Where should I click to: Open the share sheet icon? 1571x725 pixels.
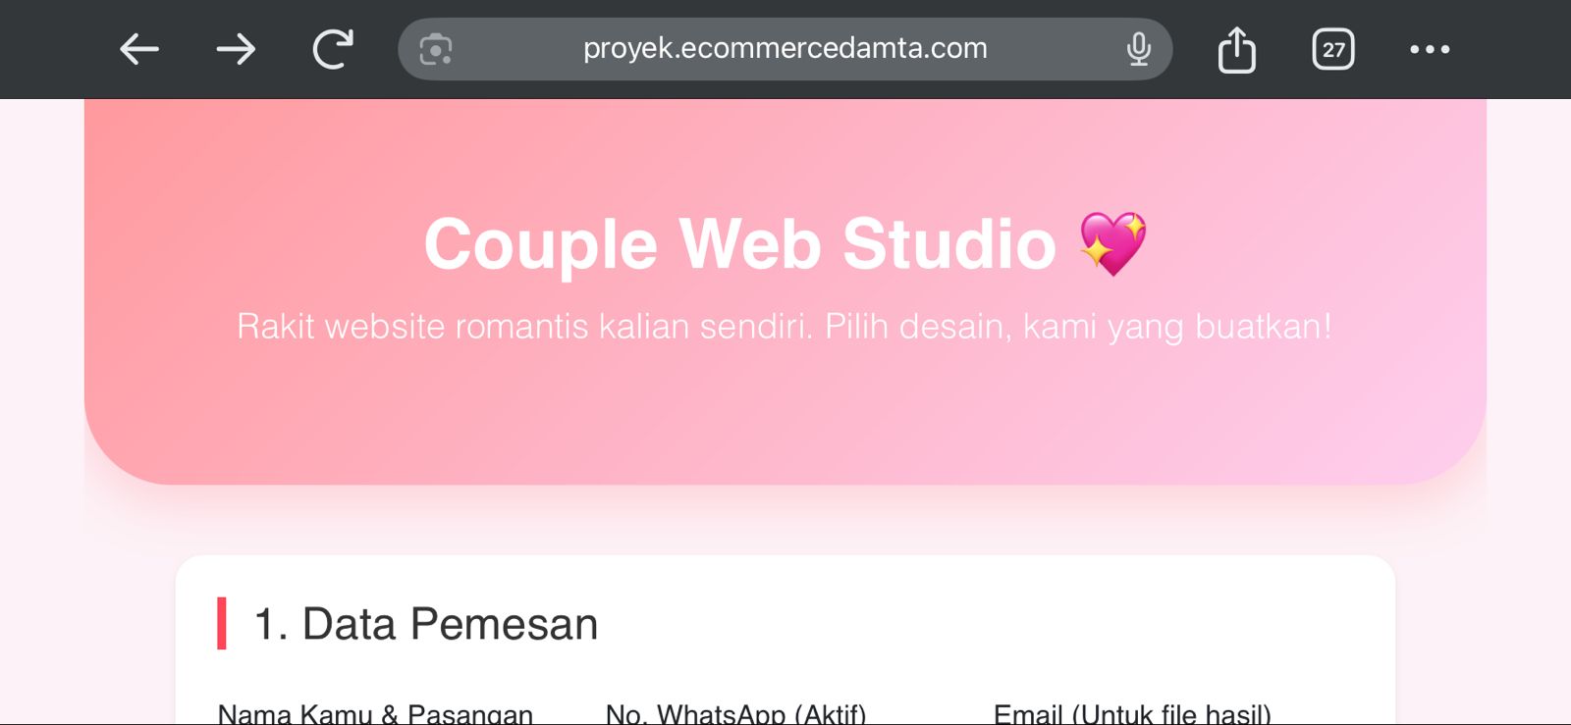[1236, 49]
